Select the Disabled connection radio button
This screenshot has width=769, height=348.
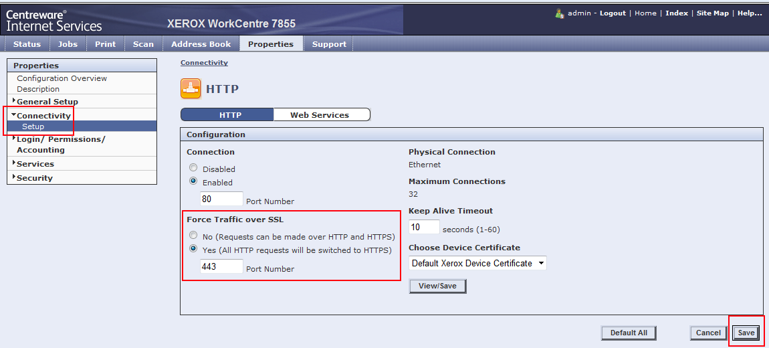click(x=193, y=169)
